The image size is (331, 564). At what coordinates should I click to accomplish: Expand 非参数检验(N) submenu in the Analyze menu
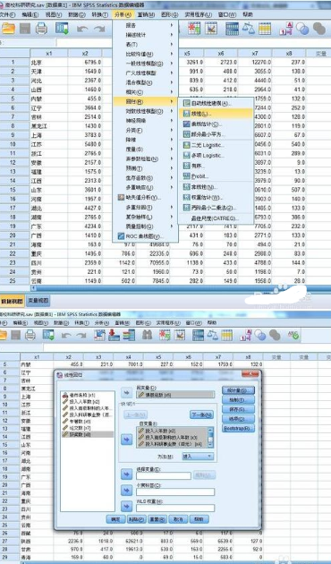click(145, 158)
